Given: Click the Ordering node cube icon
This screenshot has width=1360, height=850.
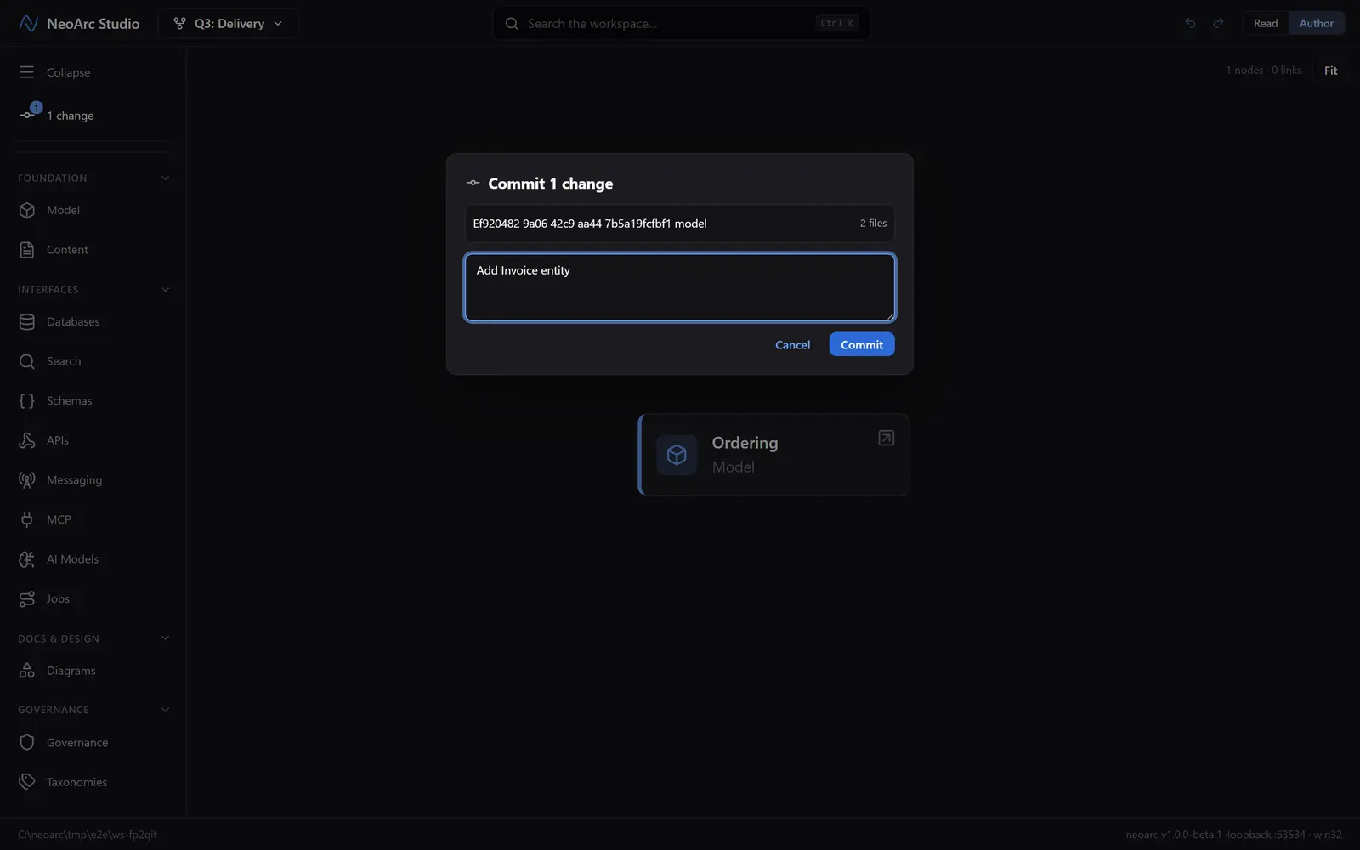Looking at the screenshot, I should [677, 455].
